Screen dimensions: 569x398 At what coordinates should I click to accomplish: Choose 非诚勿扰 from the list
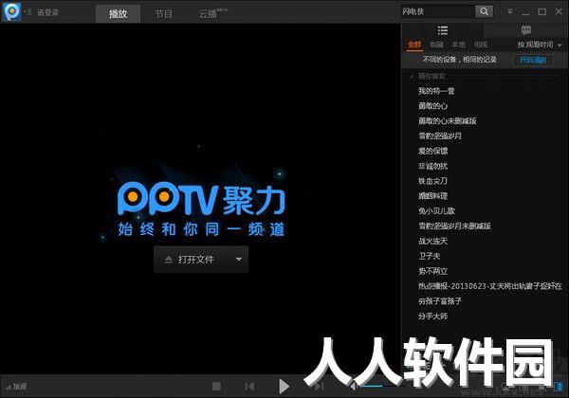(433, 166)
